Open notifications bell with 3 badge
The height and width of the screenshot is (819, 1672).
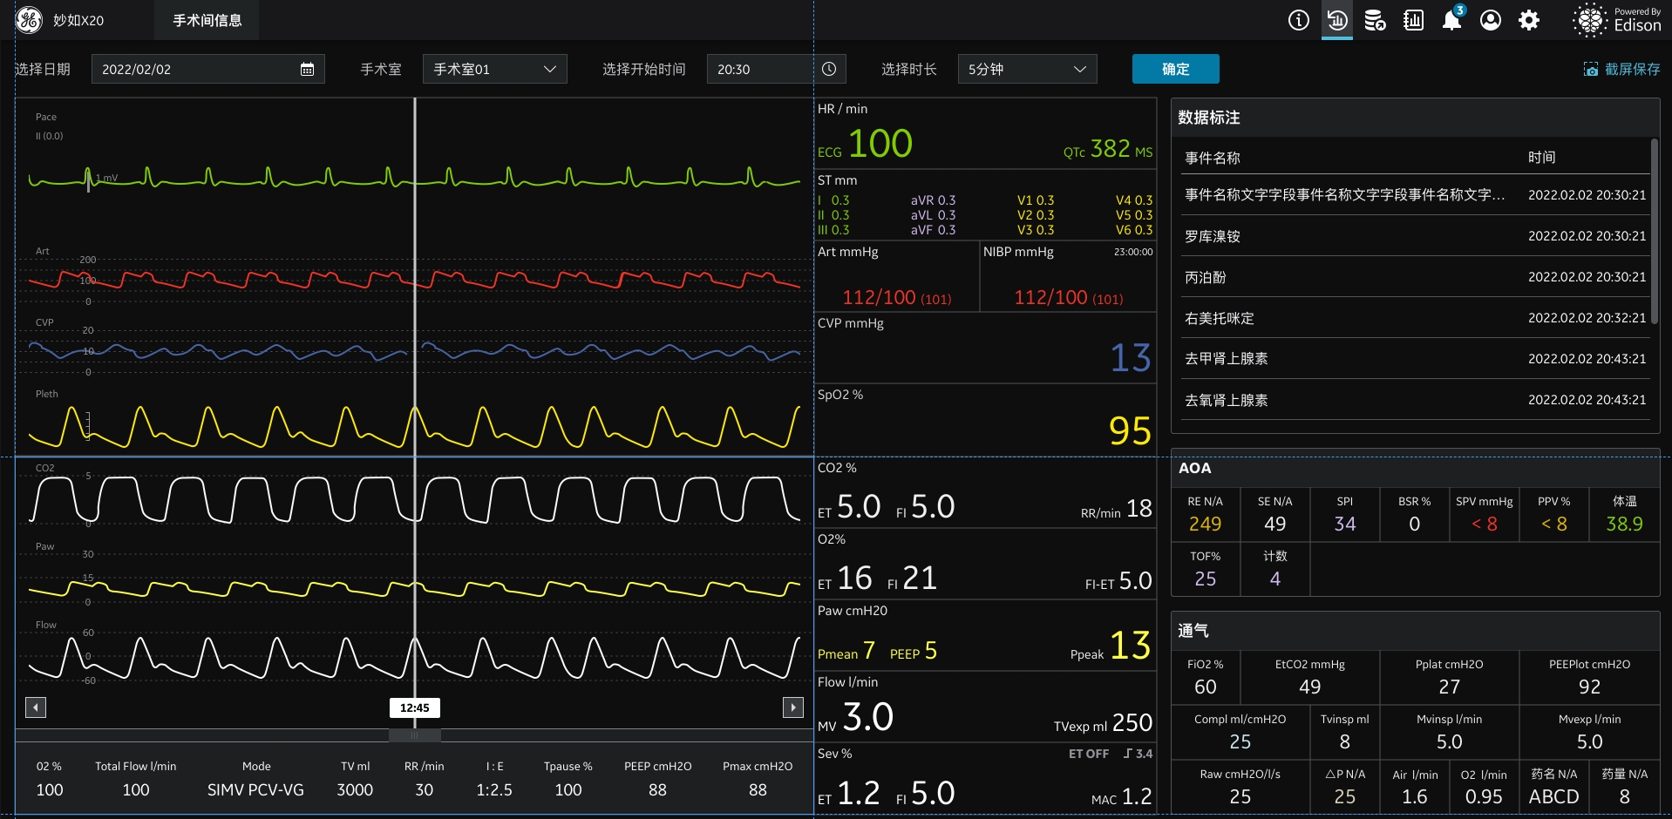pos(1452,18)
